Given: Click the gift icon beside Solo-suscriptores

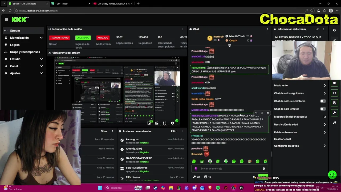Looking at the screenshot, I should 122,169.
